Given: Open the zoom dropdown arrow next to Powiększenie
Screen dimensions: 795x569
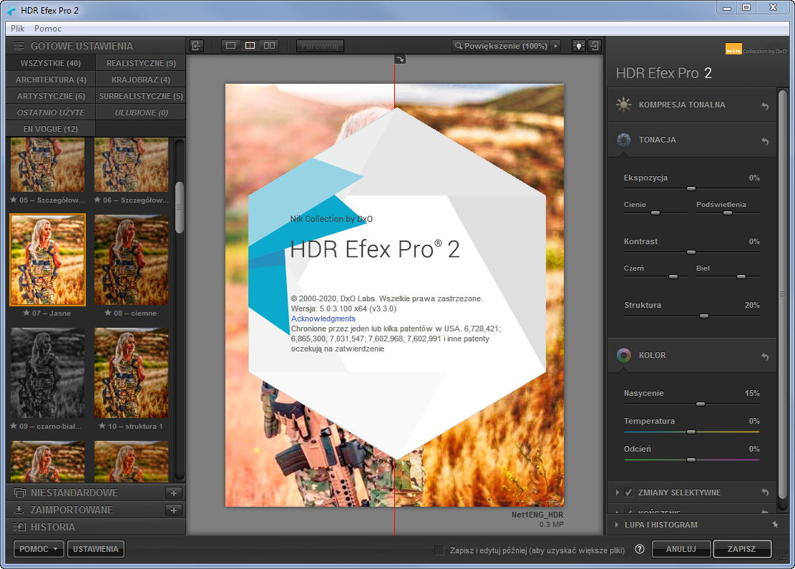Looking at the screenshot, I should 556,46.
